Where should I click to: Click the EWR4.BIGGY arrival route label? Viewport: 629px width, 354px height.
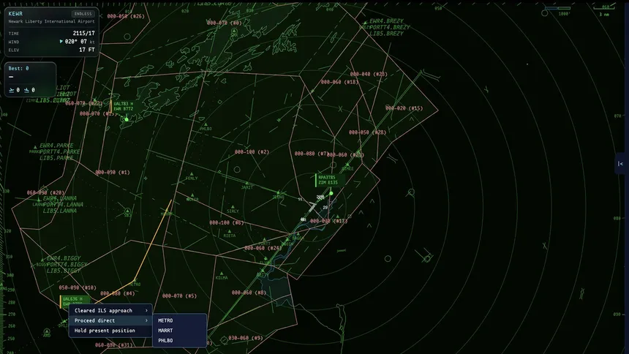pyautogui.click(x=64, y=258)
